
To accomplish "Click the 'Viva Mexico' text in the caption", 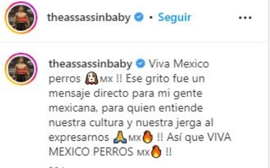I will point(179,64).
